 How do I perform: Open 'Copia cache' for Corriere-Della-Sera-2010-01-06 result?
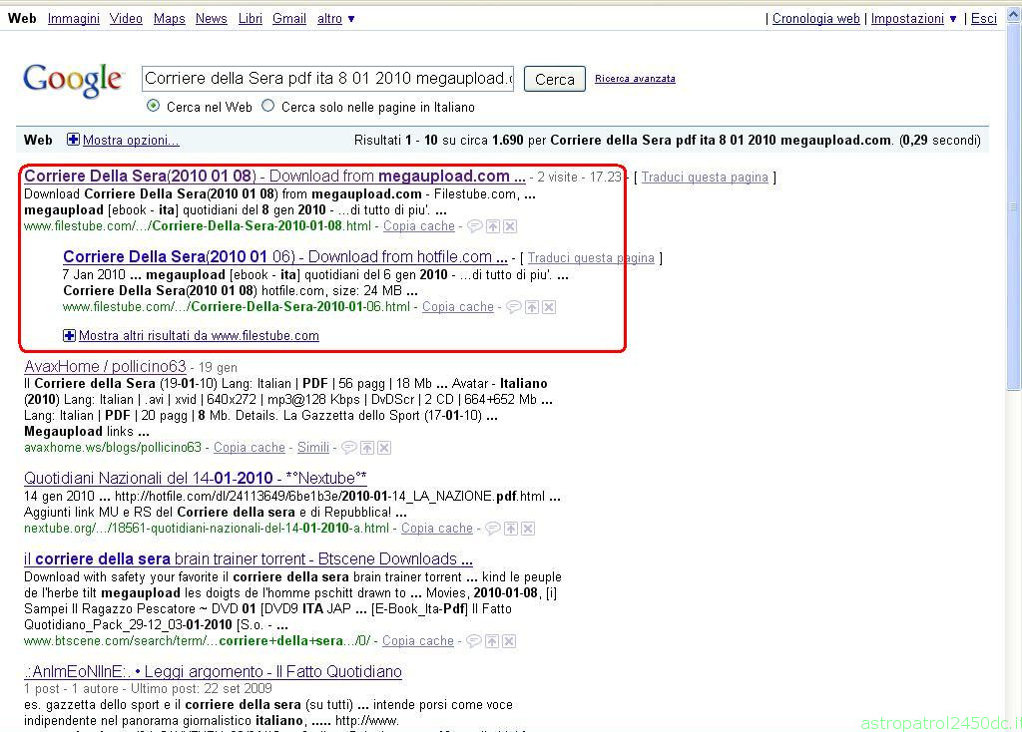click(458, 307)
